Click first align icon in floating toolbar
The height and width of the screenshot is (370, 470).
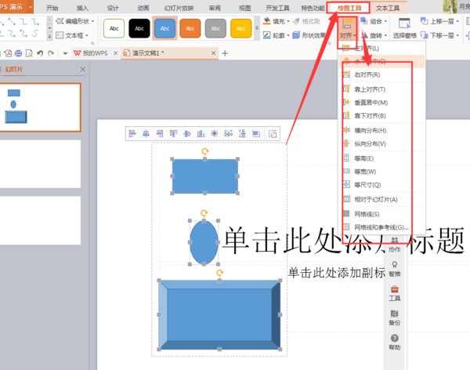132,134
